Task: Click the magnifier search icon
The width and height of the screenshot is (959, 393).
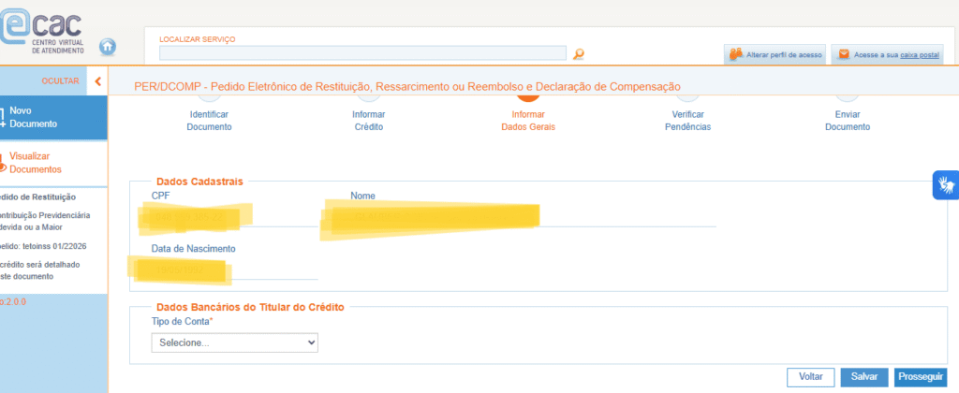Action: tap(579, 54)
